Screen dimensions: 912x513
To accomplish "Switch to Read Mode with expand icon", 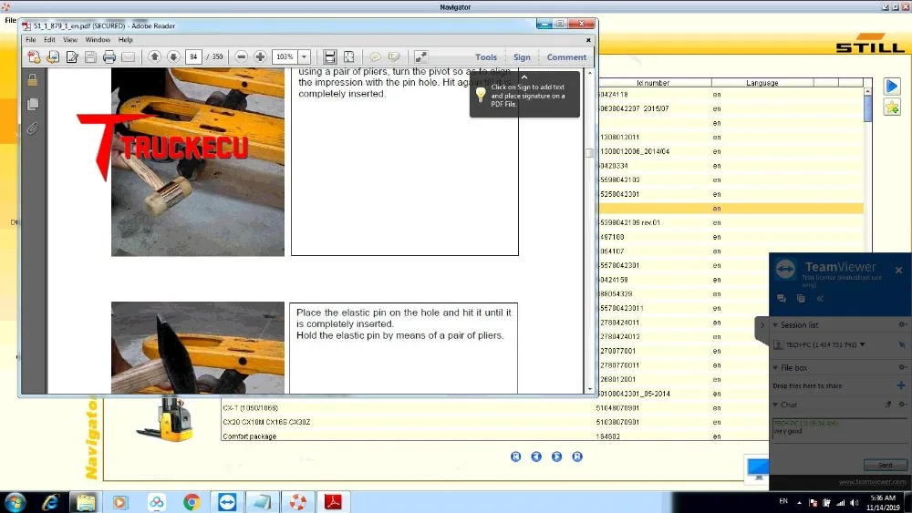I will point(420,56).
